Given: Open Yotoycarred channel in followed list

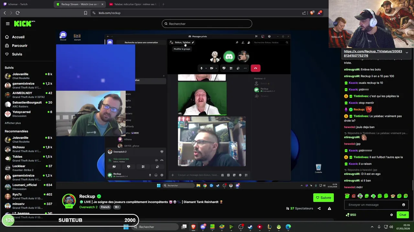Looking at the screenshot, I should click(28, 114).
